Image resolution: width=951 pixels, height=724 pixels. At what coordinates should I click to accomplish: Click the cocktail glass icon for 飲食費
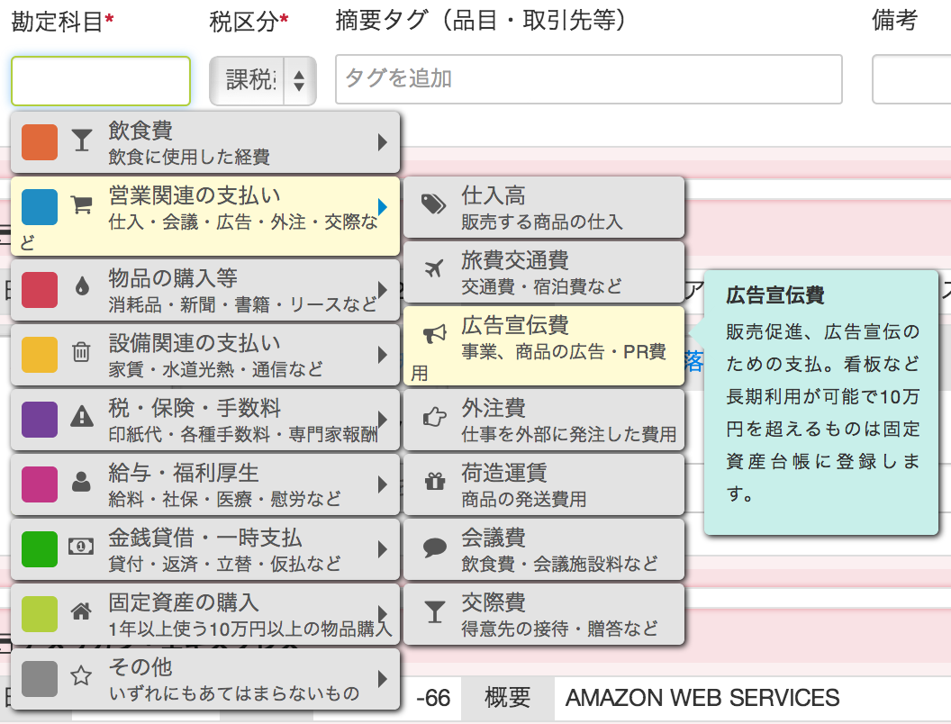[82, 141]
